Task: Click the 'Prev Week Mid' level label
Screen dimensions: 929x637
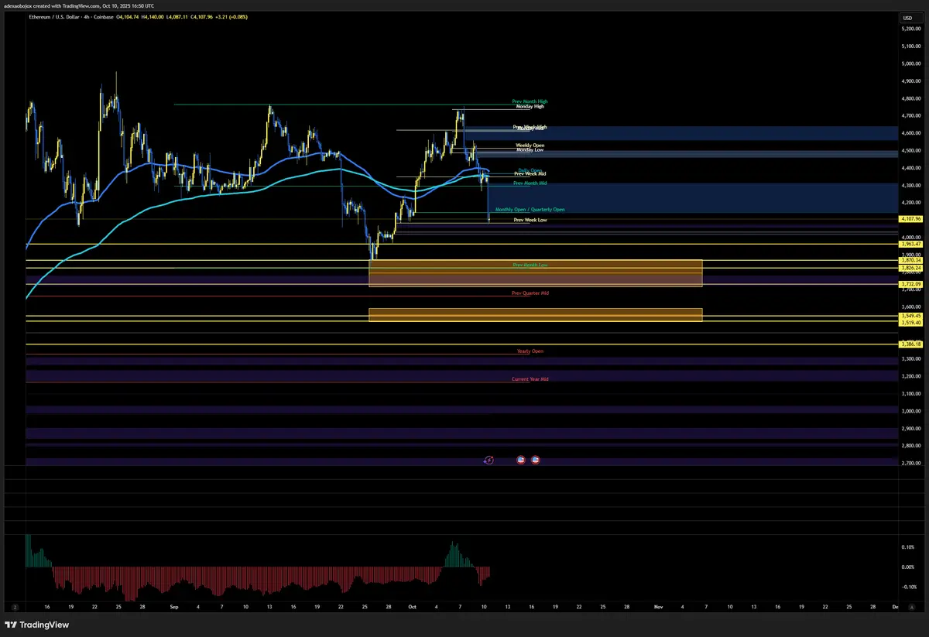Action: click(530, 174)
